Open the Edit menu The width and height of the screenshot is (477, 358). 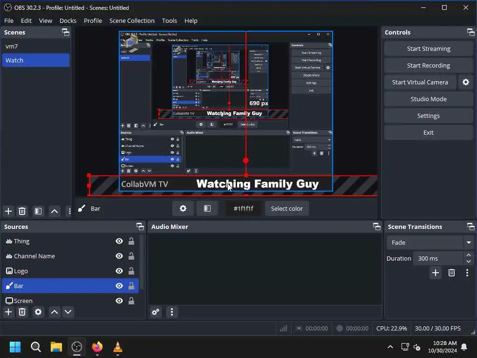[x=26, y=21]
